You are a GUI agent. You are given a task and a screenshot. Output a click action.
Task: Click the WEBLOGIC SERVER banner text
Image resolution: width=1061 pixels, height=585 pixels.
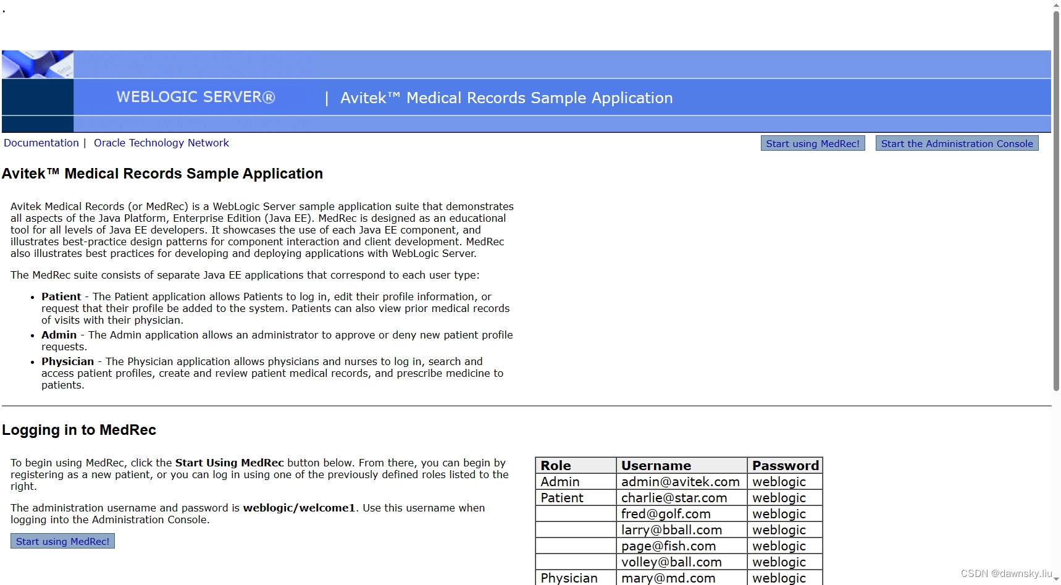tap(196, 97)
